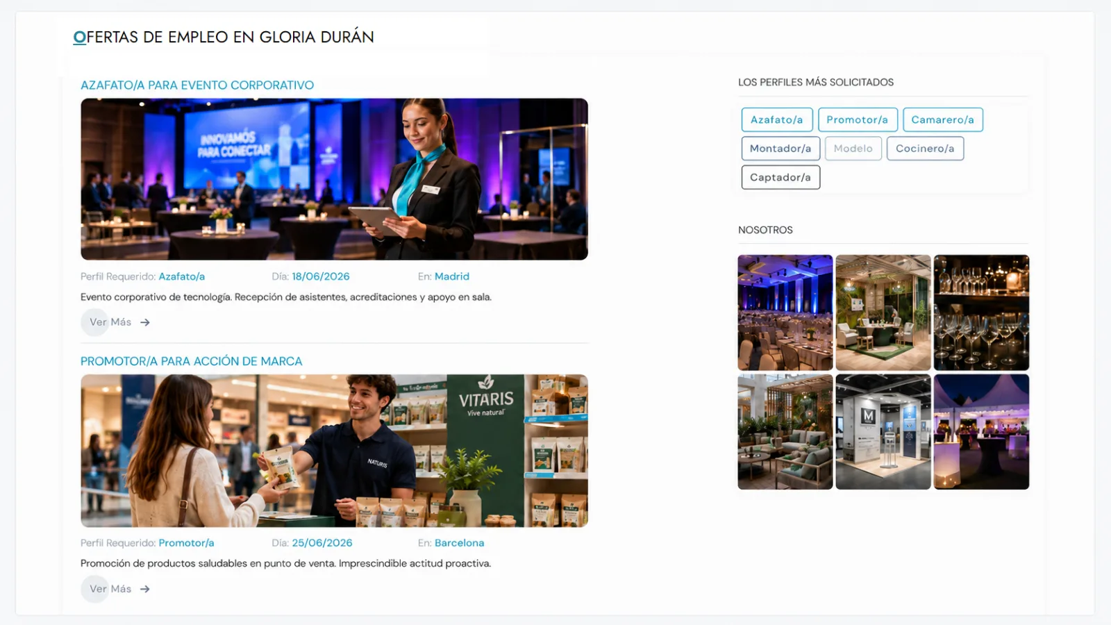
Task: Open the exhibition stand photo with the M logo
Action: [883, 432]
